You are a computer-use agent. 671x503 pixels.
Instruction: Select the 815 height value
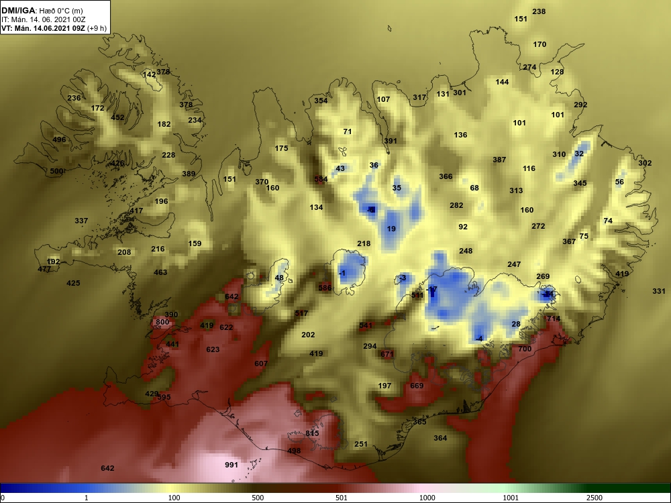[313, 433]
